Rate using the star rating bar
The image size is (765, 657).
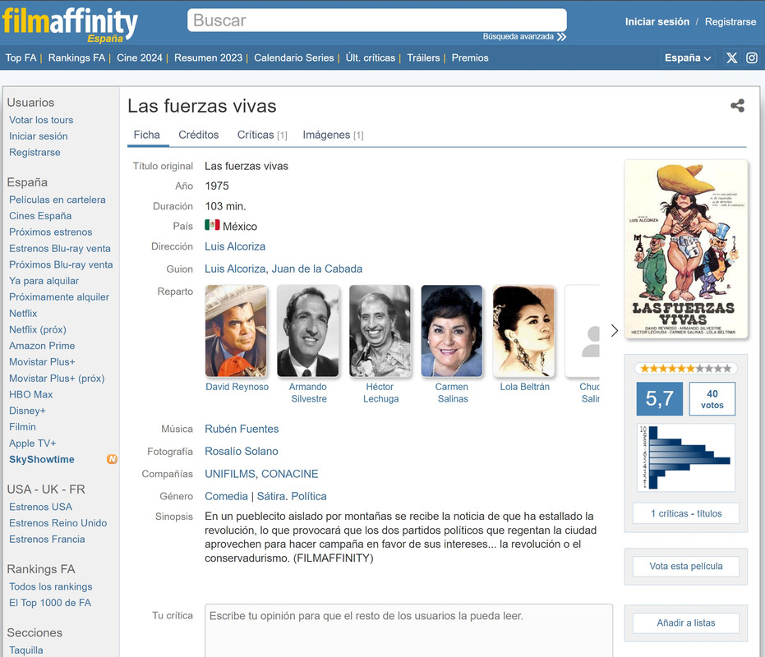tap(685, 369)
